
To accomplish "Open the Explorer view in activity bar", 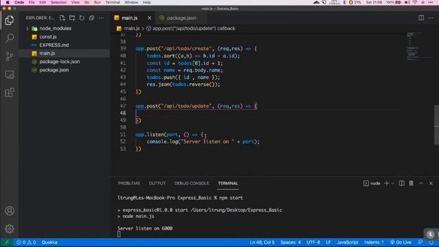I will pyautogui.click(x=9, y=21).
